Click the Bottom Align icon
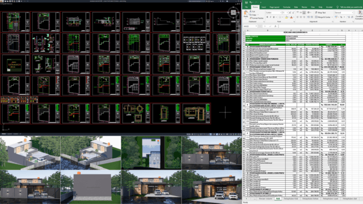This screenshot has width=363, height=204. tap(304, 12)
